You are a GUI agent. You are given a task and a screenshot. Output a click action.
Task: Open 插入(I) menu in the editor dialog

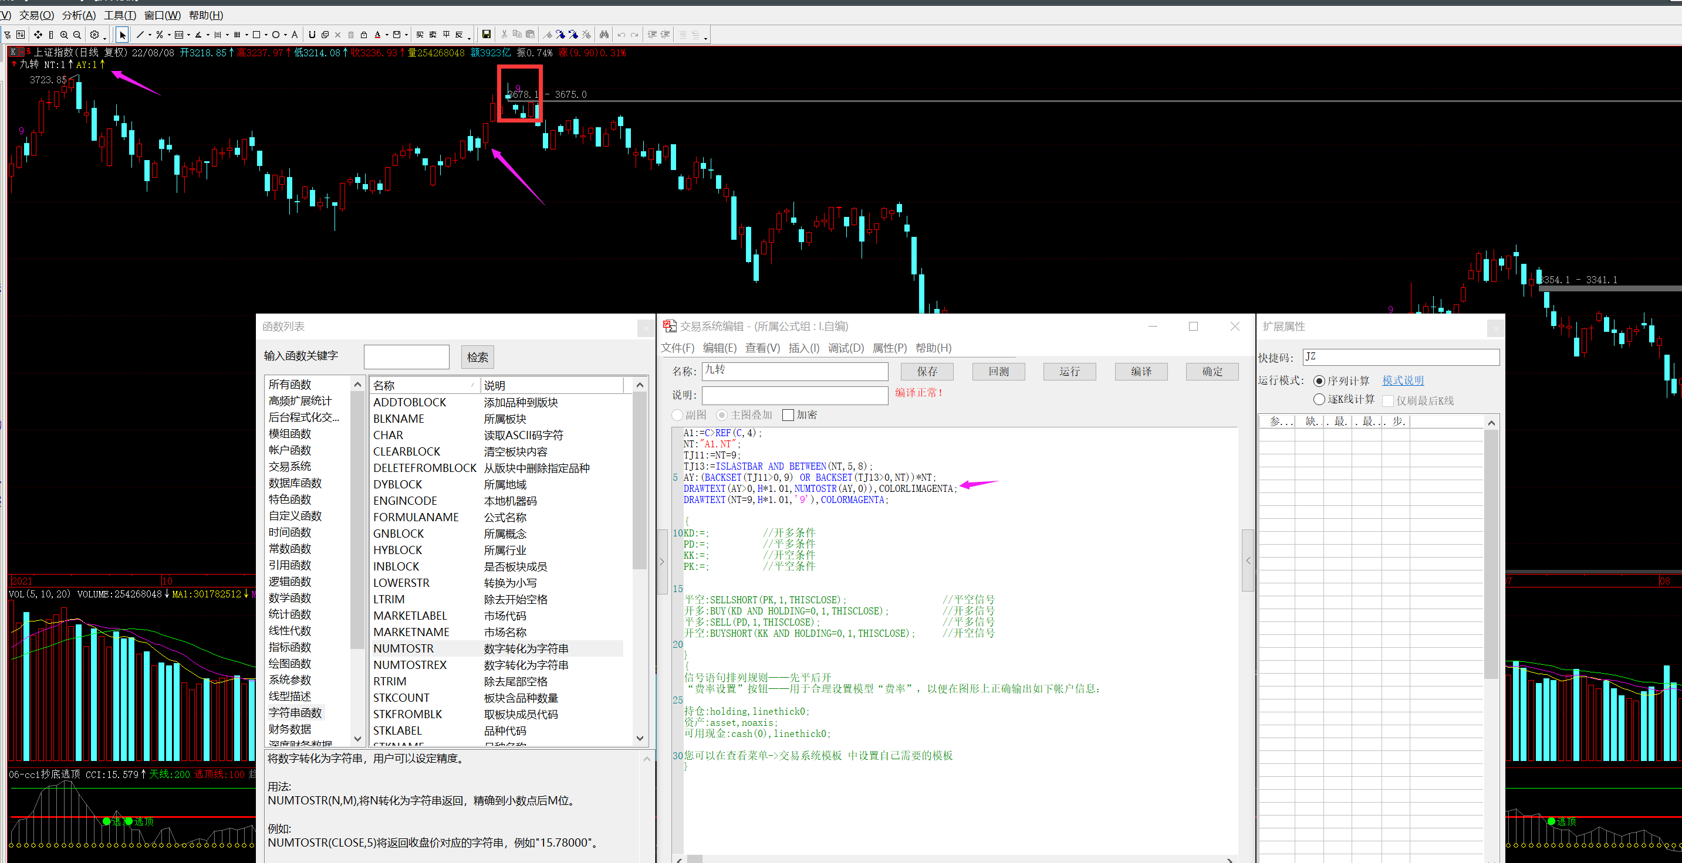tap(804, 348)
